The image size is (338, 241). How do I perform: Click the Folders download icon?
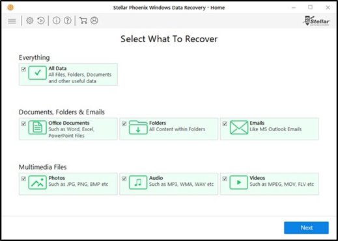pyautogui.click(x=138, y=127)
